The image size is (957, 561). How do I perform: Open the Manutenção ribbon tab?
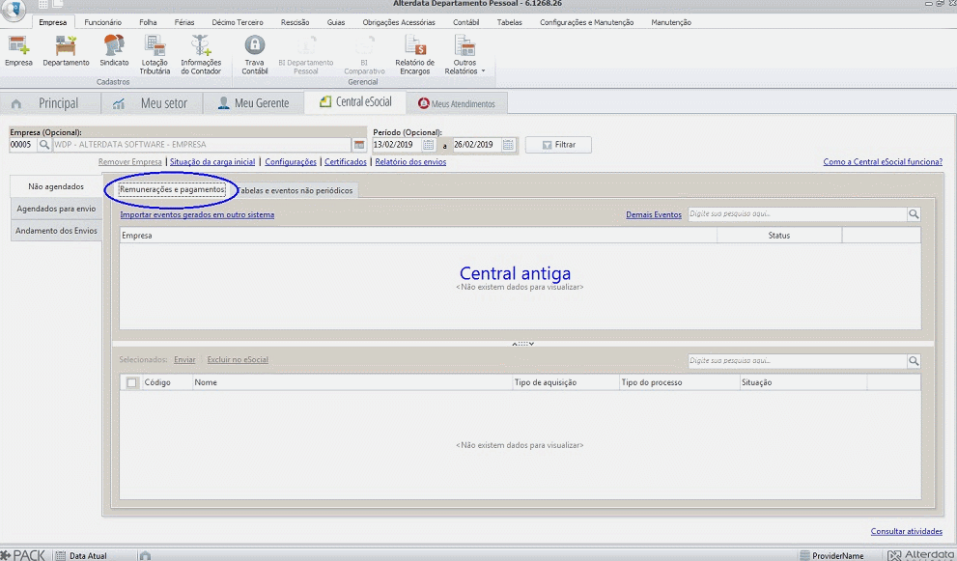point(671,22)
